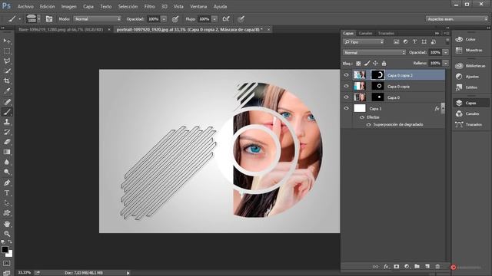Open the Imagen menu
Viewport: 492px width, 276px height.
pyautogui.click(x=68, y=6)
